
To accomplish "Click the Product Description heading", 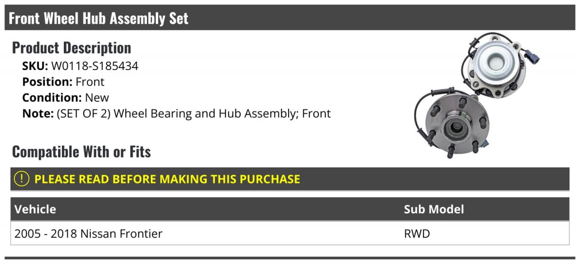I will (72, 48).
